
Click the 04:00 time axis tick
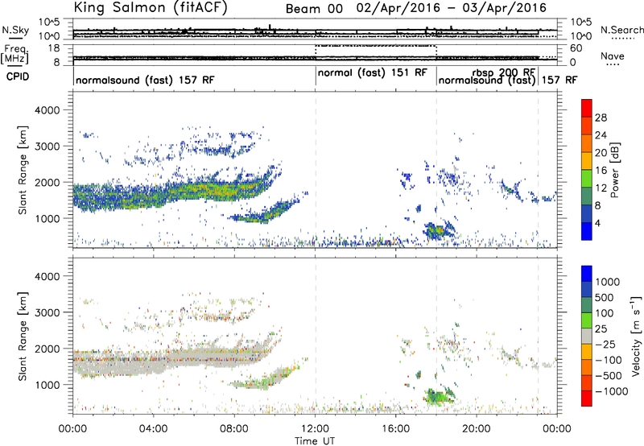pyautogui.click(x=153, y=429)
